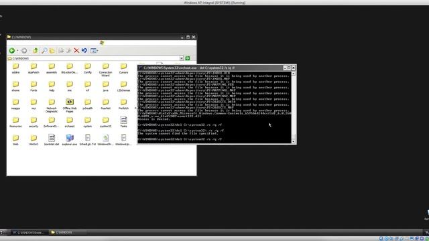
Task: Open the command prompt title bar system icon
Action: pyautogui.click(x=140, y=68)
